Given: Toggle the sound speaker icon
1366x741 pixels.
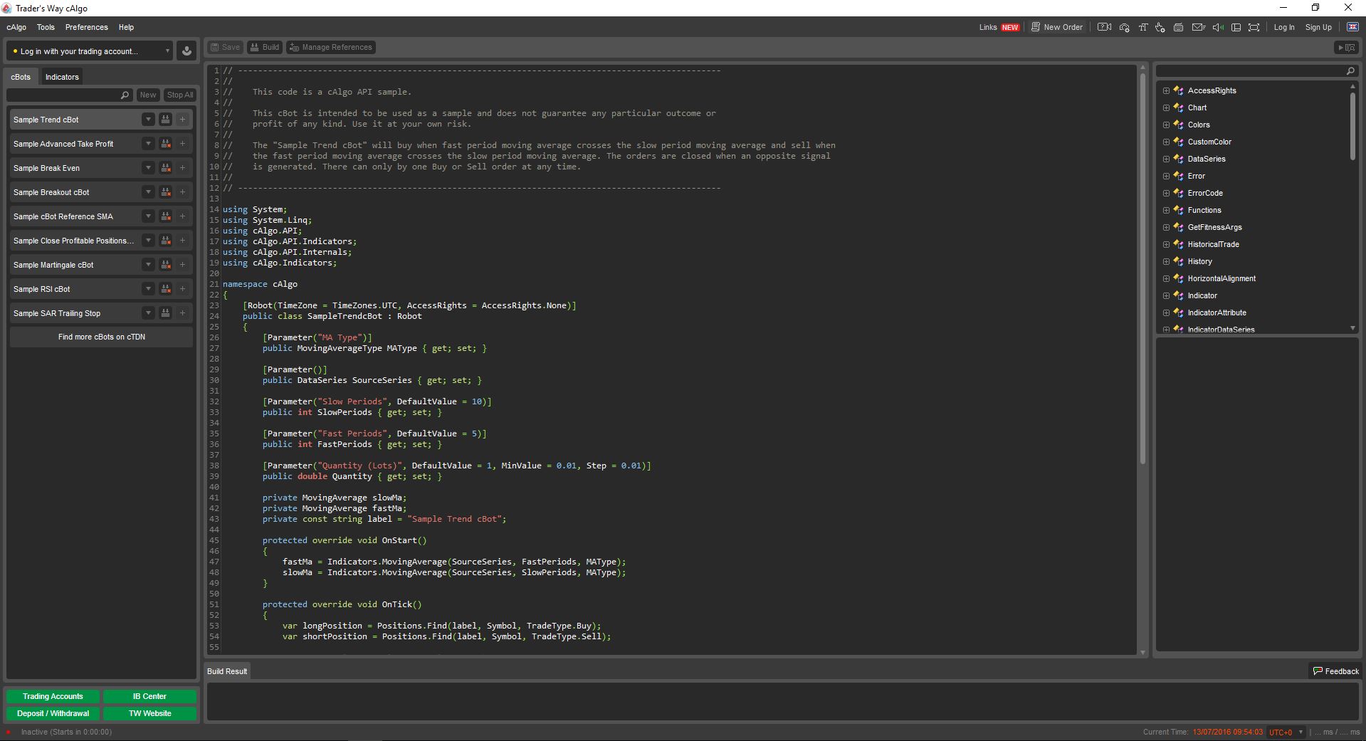Looking at the screenshot, I should (x=1218, y=27).
